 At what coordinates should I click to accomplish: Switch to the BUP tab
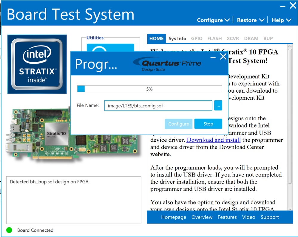click(268, 38)
